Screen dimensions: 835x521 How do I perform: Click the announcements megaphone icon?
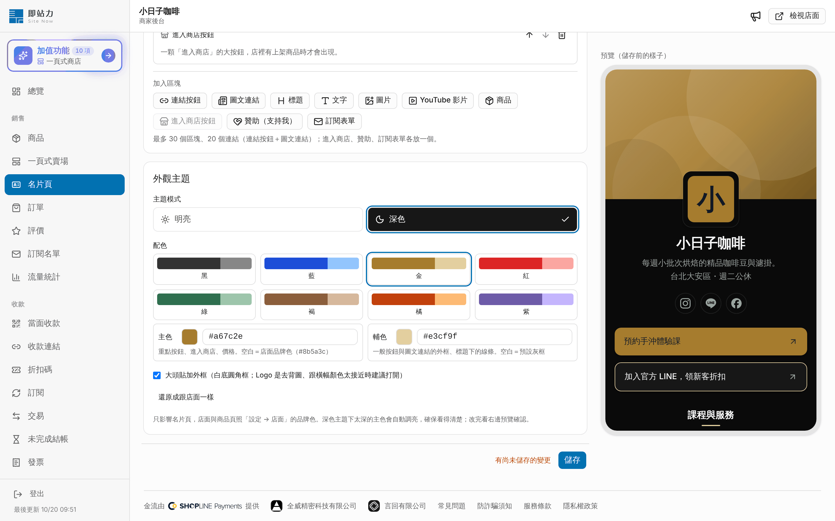click(755, 16)
